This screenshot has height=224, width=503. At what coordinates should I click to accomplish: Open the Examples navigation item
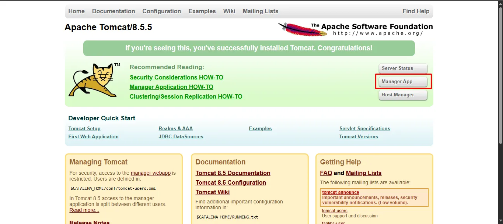pos(202,11)
